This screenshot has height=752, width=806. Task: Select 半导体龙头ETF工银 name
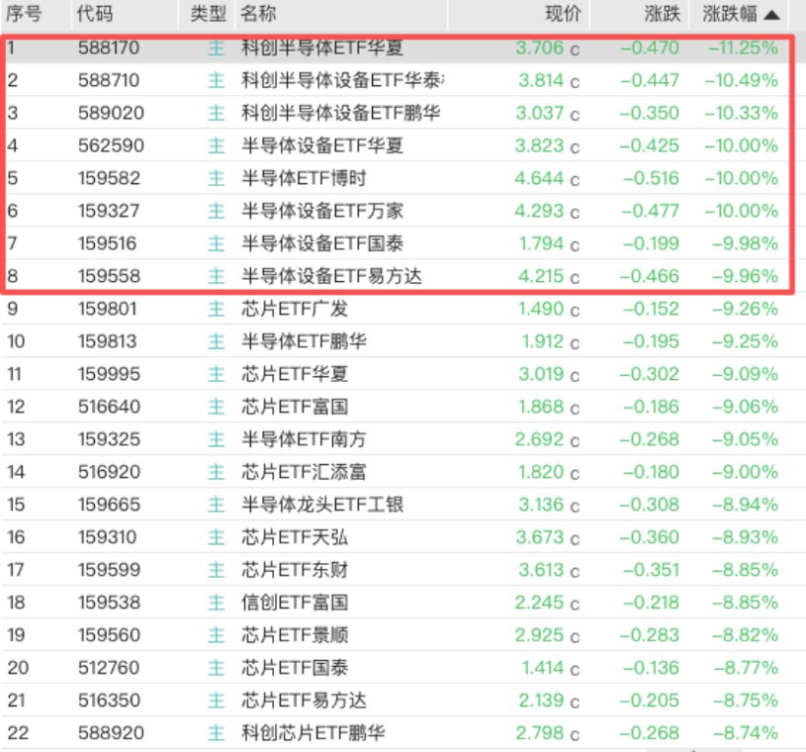click(322, 505)
